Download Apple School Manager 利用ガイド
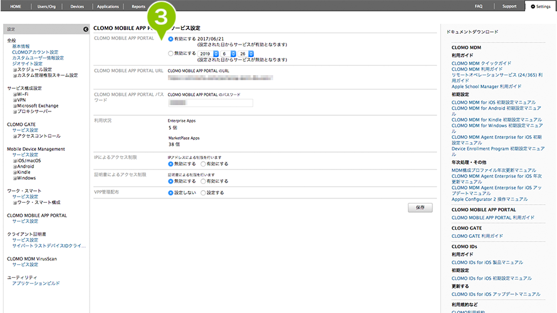 [x=487, y=86]
